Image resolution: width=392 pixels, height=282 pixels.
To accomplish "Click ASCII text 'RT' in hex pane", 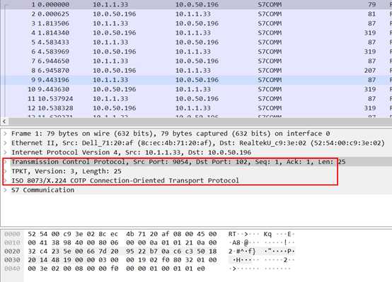I will [x=232, y=234].
